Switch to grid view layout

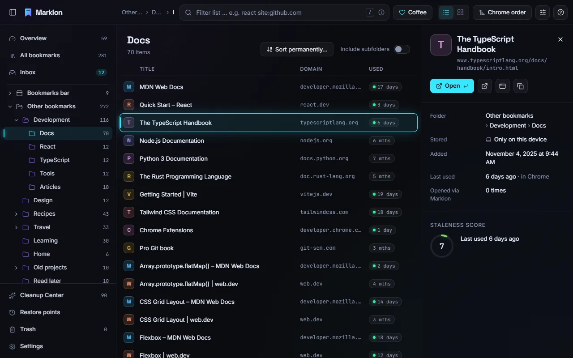tap(460, 13)
